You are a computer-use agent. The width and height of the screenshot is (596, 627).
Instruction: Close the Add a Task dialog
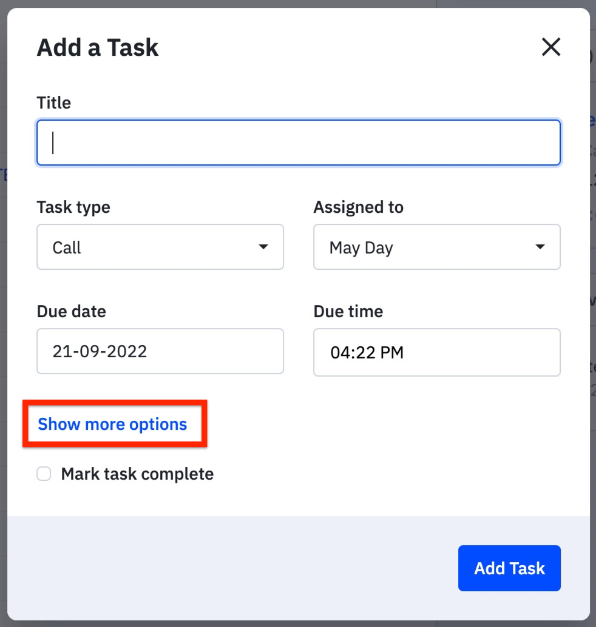pyautogui.click(x=551, y=47)
